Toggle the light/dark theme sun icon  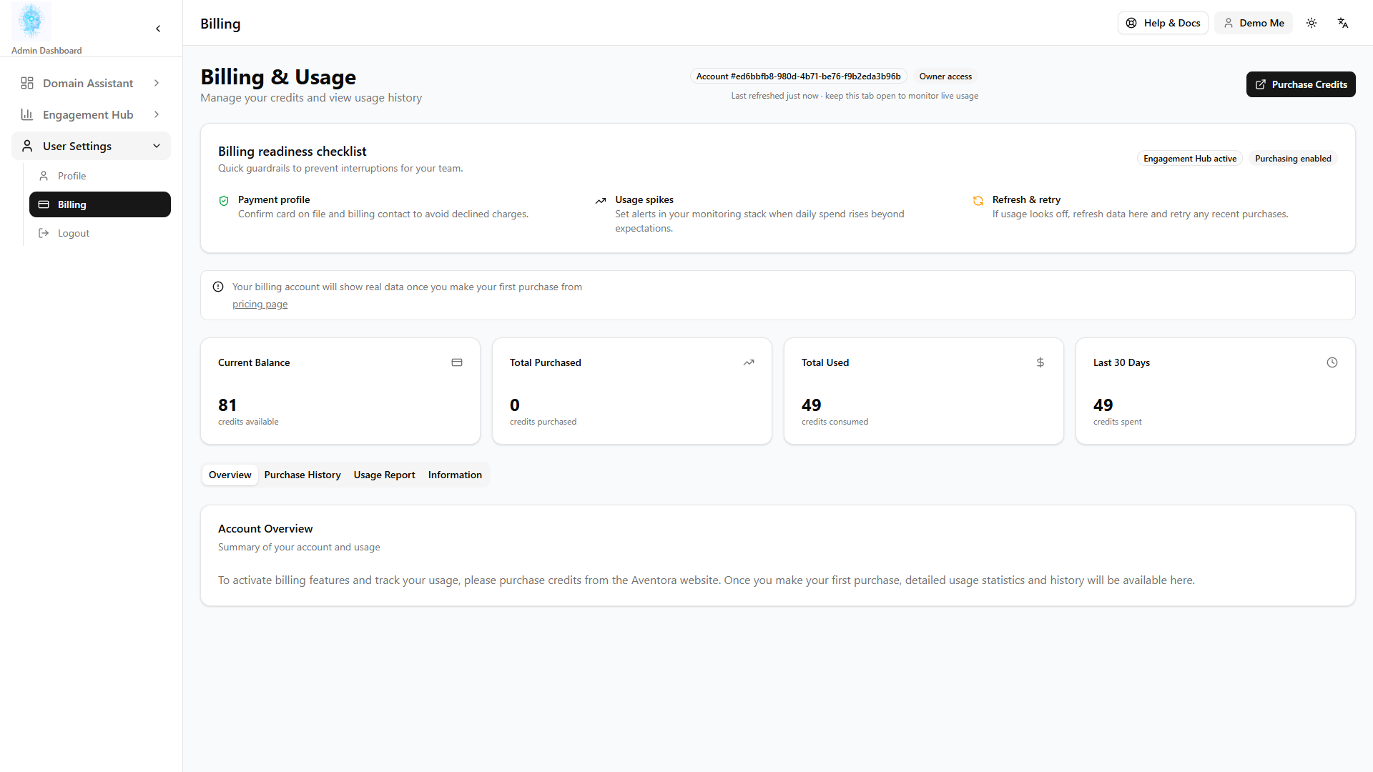[x=1312, y=23]
